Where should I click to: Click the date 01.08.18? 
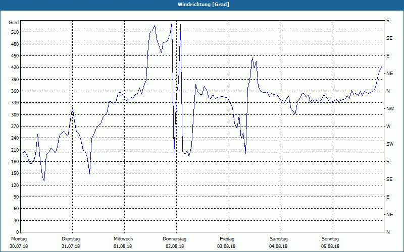[x=123, y=246]
